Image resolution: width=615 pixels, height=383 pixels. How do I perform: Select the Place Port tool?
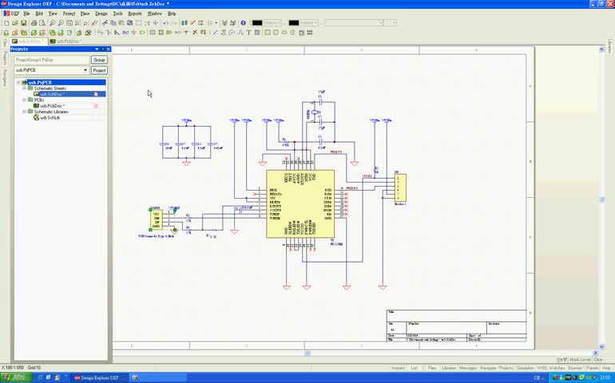click(x=169, y=33)
